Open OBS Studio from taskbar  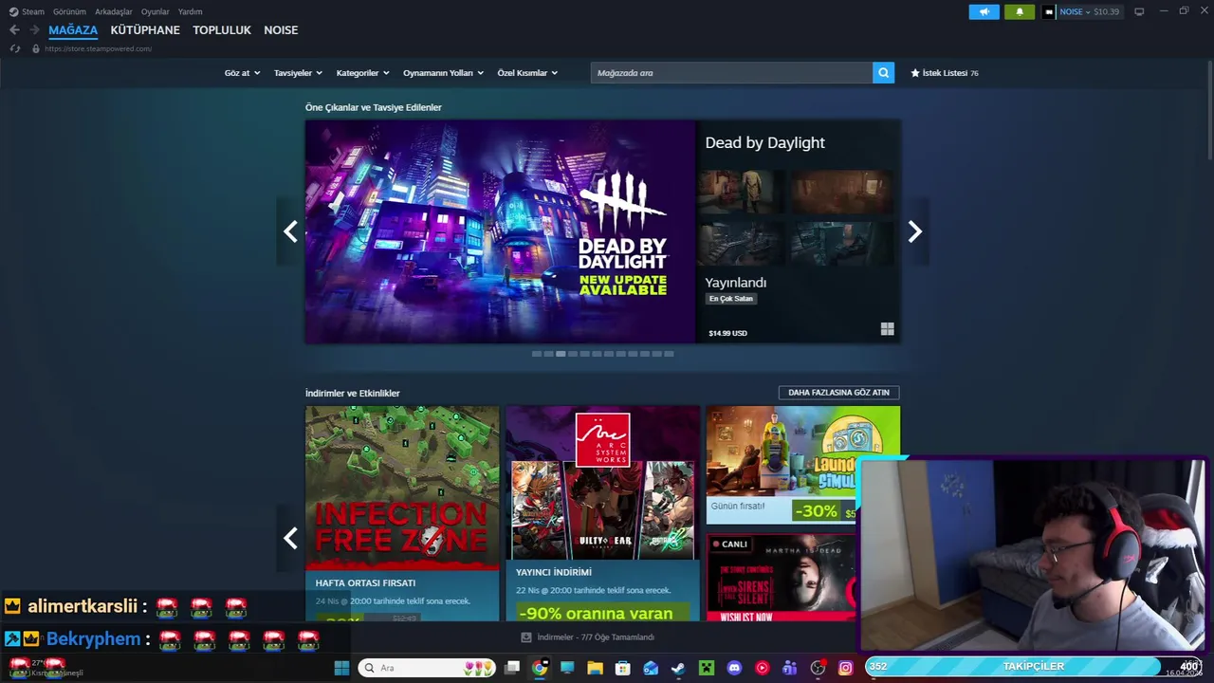point(818,668)
